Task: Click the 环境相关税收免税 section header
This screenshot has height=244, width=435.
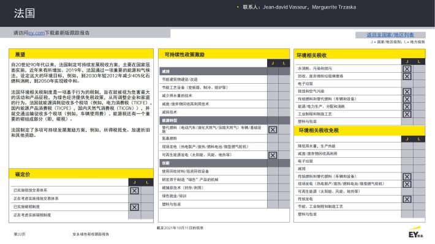Action: [x=360, y=130]
